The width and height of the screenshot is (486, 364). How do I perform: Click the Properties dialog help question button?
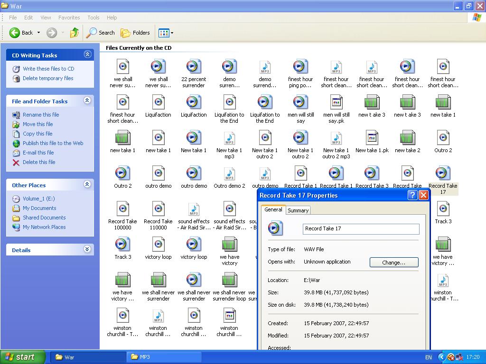412,195
